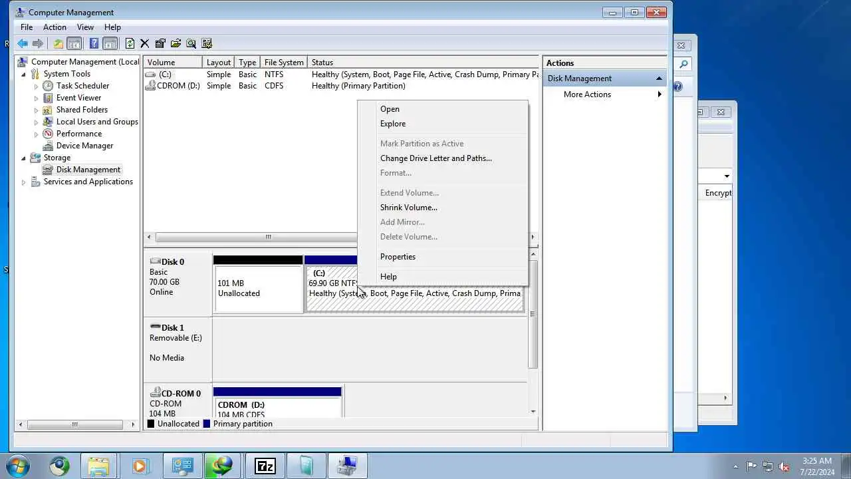
Task: Open the View menu
Action: [85, 27]
